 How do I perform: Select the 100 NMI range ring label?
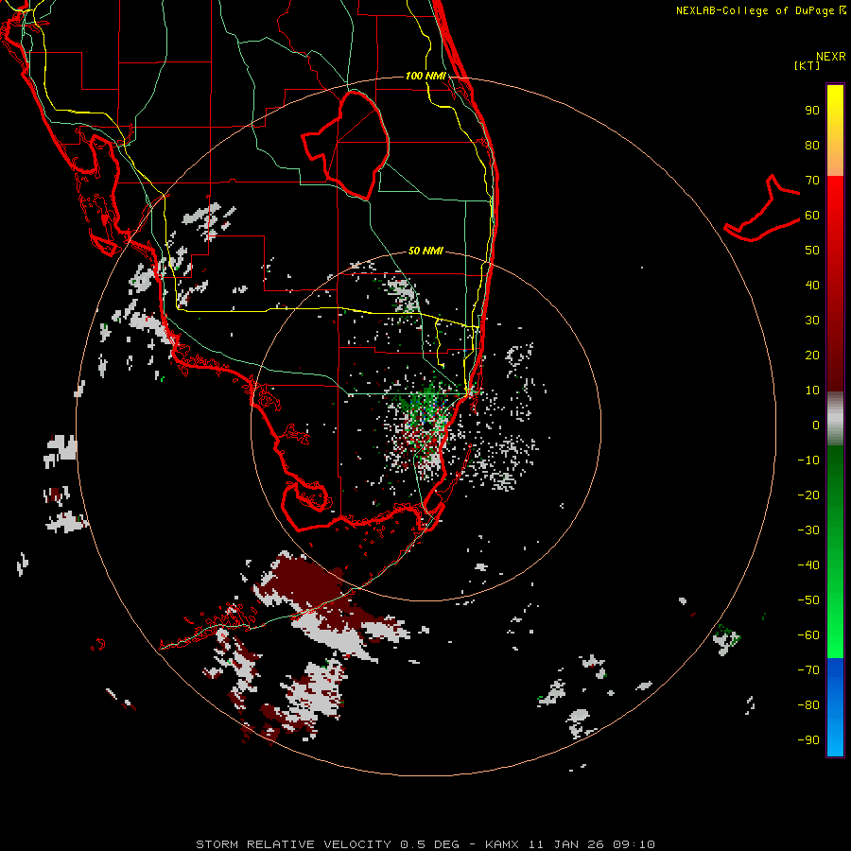point(425,76)
